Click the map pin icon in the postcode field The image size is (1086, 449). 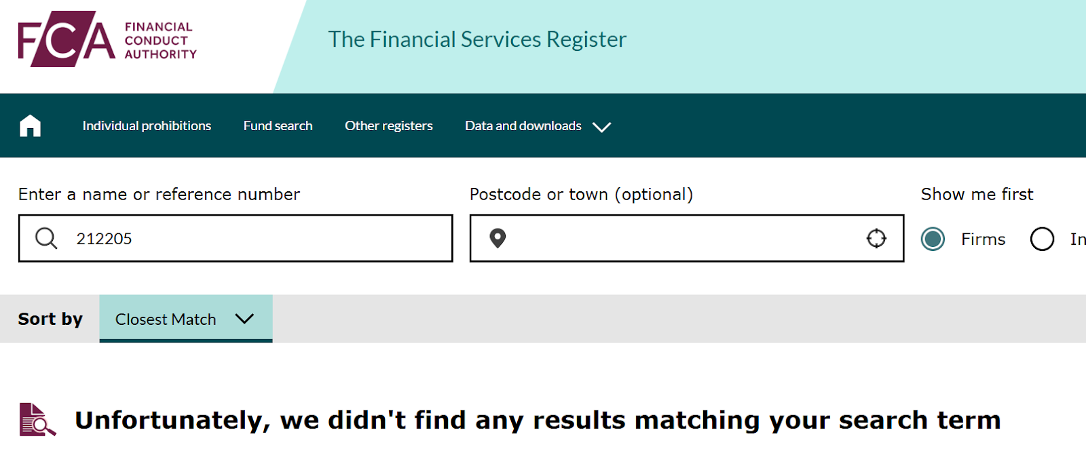pos(498,238)
